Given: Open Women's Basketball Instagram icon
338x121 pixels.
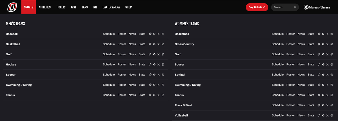Looking at the screenshot, I should [x=332, y=34].
